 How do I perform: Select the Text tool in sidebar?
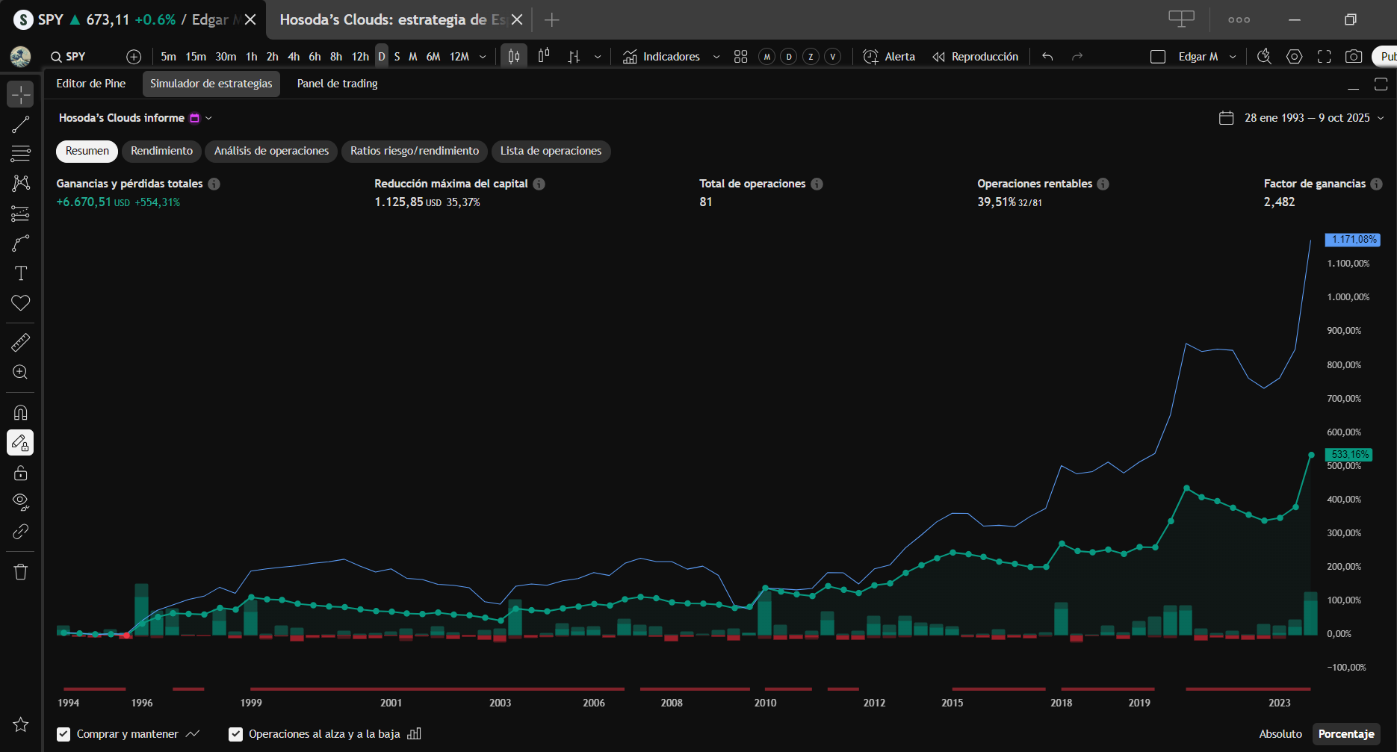20,273
